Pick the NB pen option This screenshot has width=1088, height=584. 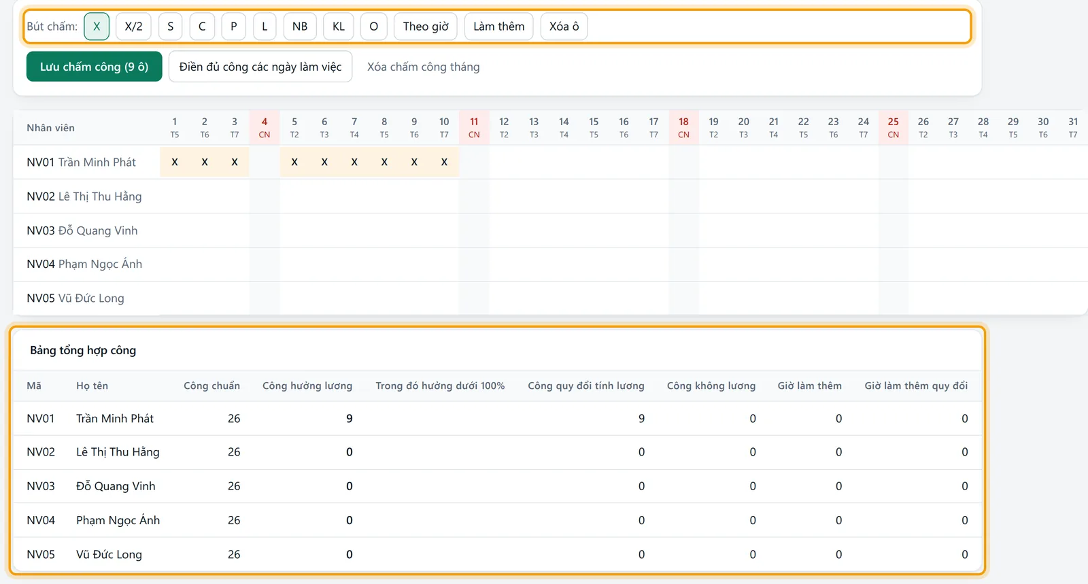click(300, 27)
